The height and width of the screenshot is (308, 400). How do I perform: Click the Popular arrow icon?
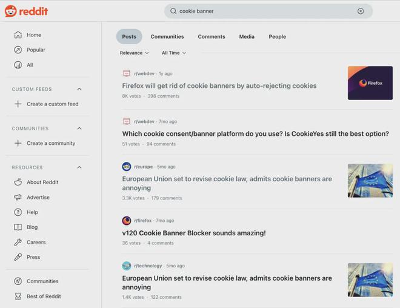click(x=18, y=50)
